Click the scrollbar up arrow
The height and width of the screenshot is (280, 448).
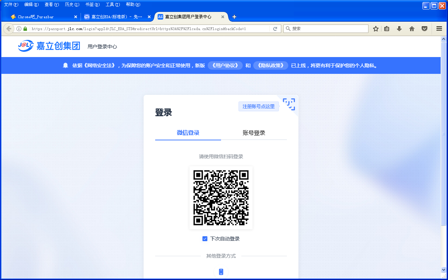click(x=444, y=39)
